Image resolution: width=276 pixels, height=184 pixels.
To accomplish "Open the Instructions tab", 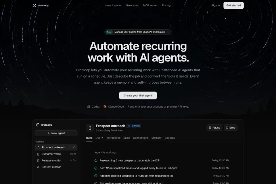I will pyautogui.click(x=113, y=138).
